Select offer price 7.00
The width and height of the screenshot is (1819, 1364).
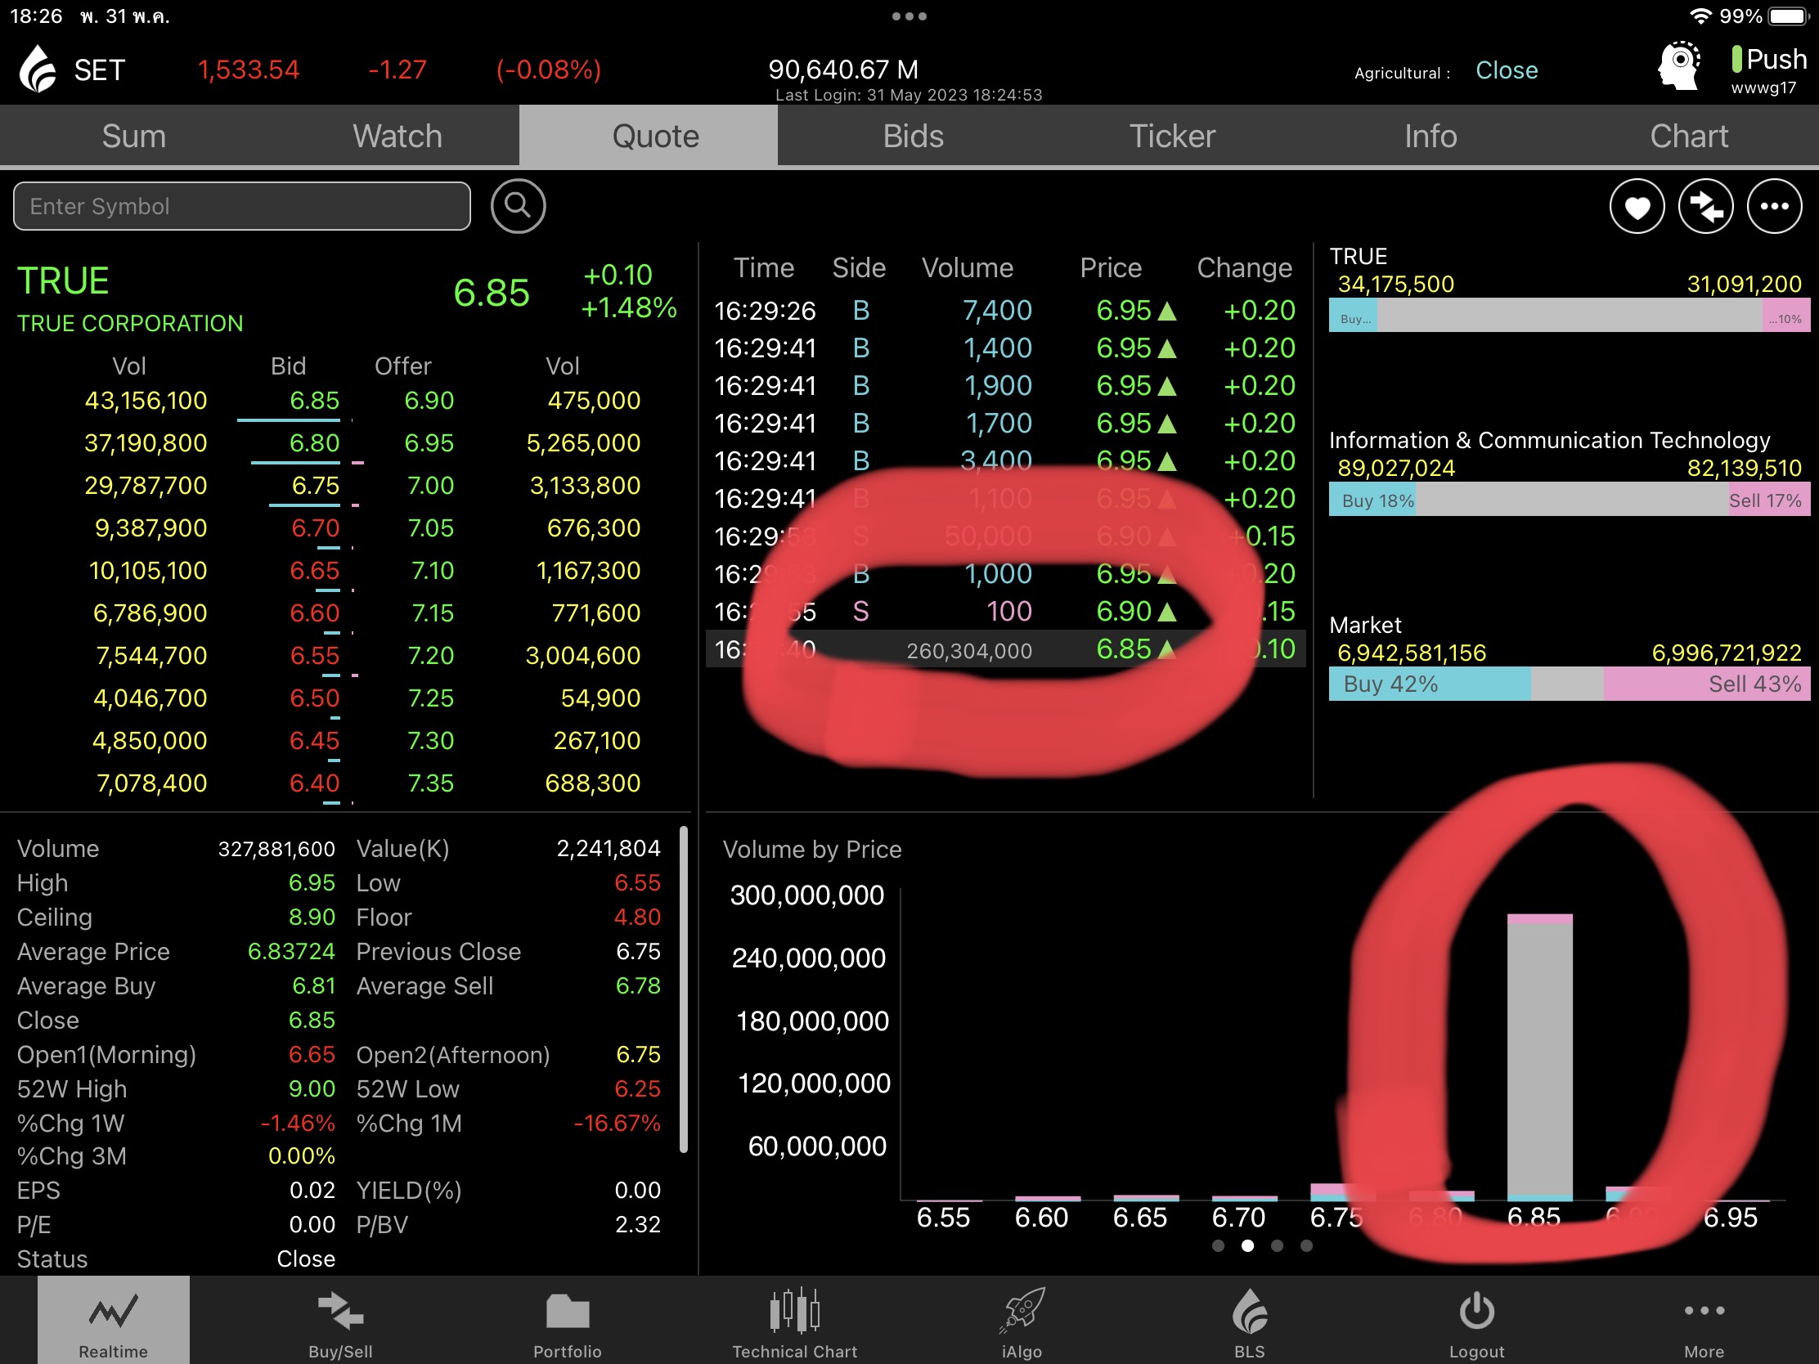[x=430, y=486]
